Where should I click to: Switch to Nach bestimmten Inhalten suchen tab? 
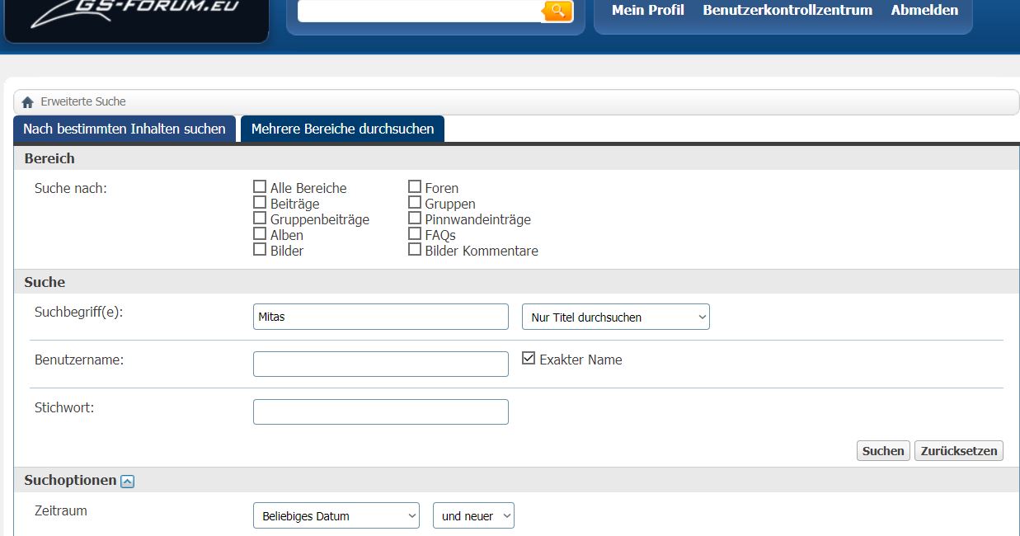coord(125,129)
